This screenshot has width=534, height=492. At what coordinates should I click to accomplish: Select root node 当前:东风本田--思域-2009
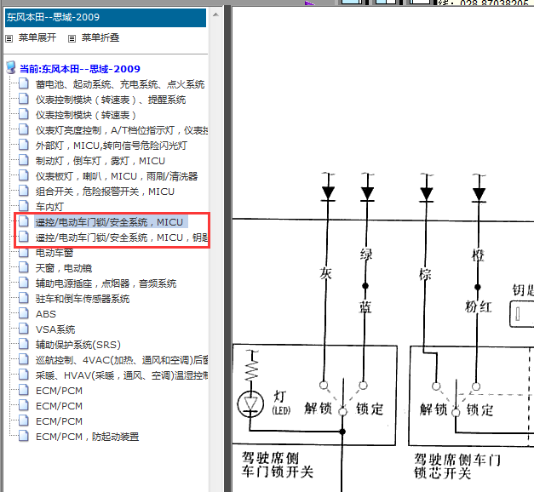click(x=80, y=69)
